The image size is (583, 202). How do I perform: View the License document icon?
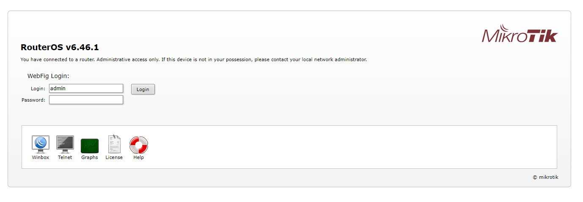[114, 144]
